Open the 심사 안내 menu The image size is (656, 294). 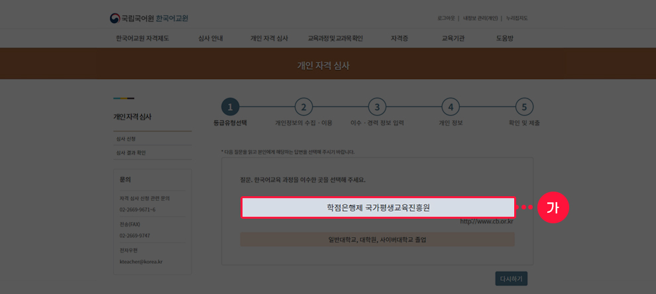click(x=211, y=38)
